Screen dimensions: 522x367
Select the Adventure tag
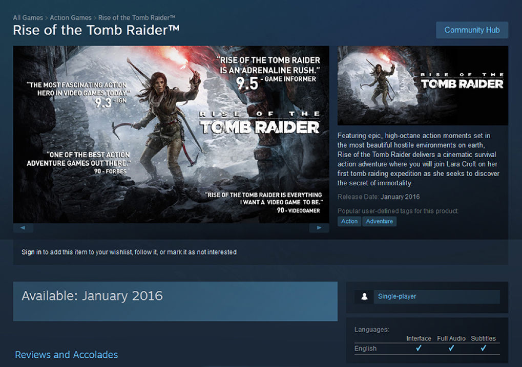point(379,221)
